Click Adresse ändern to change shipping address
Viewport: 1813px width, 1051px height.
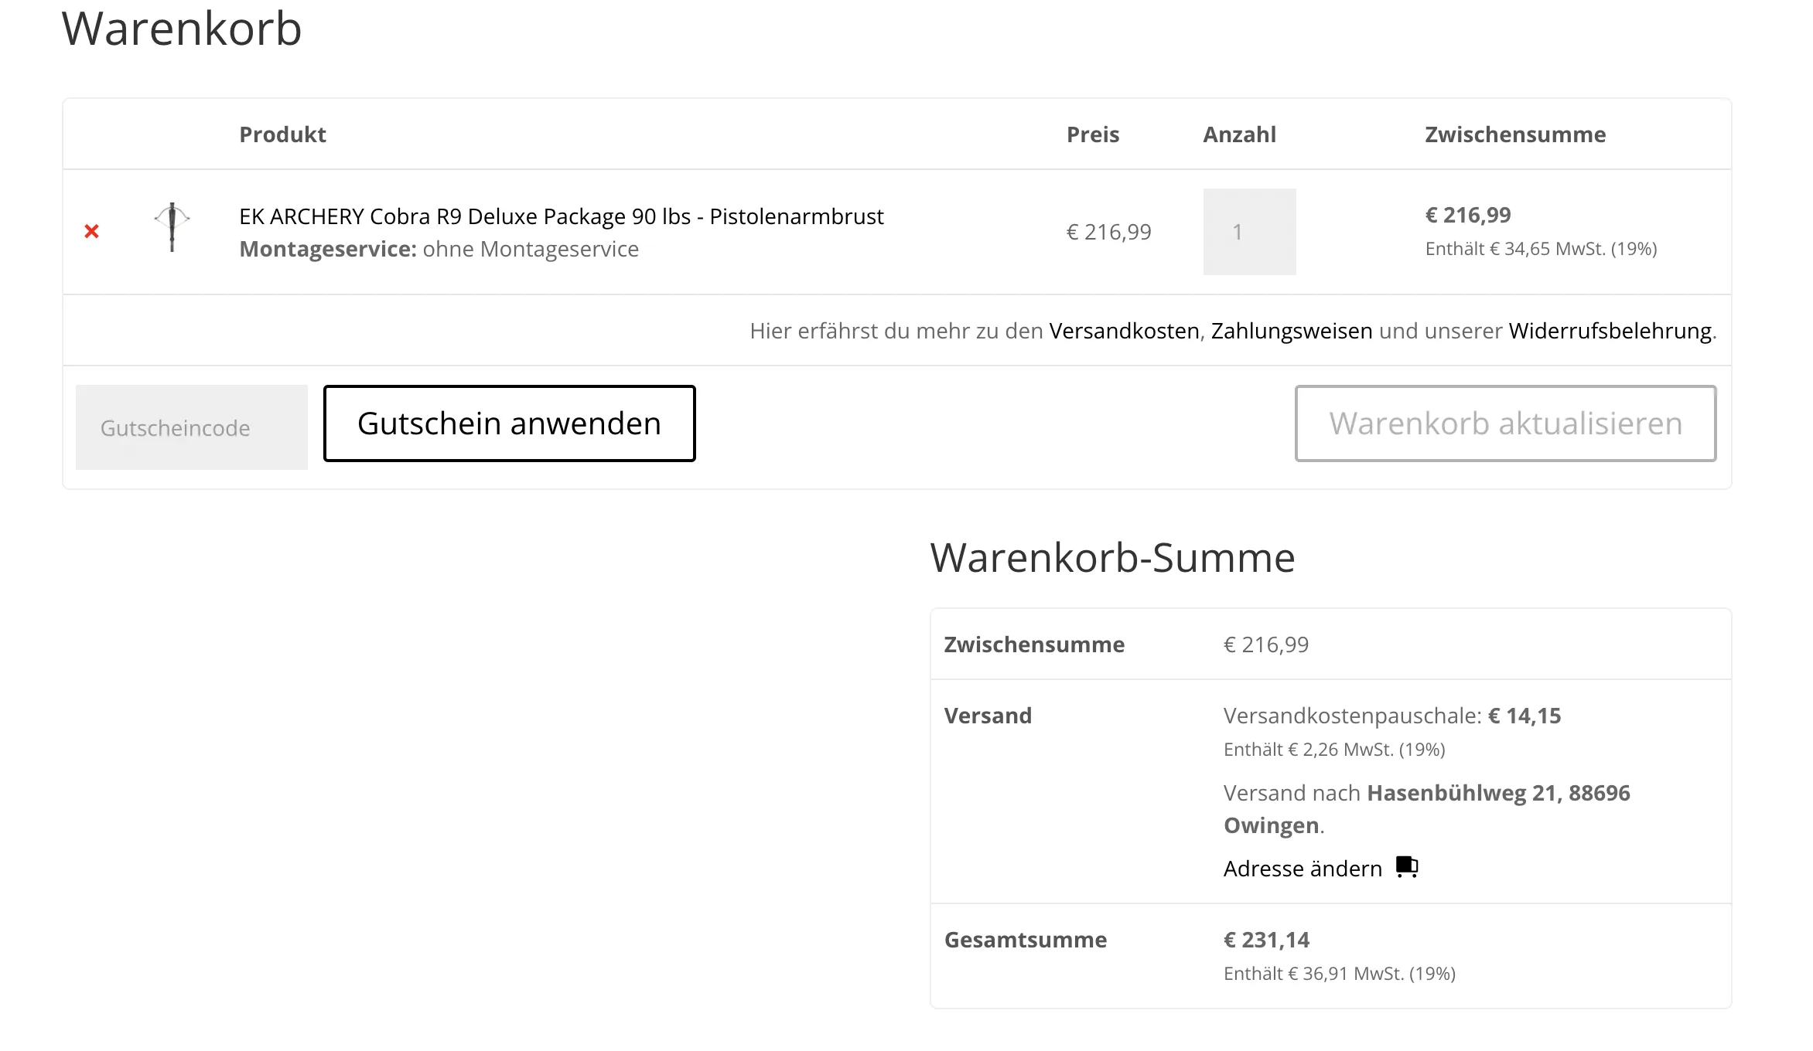point(1303,869)
